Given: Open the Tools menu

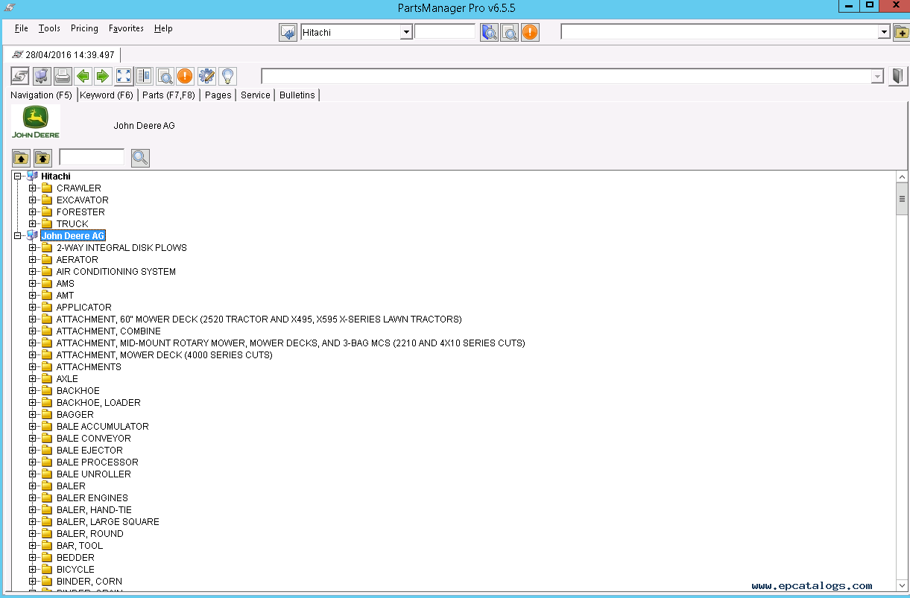Looking at the screenshot, I should 49,28.
